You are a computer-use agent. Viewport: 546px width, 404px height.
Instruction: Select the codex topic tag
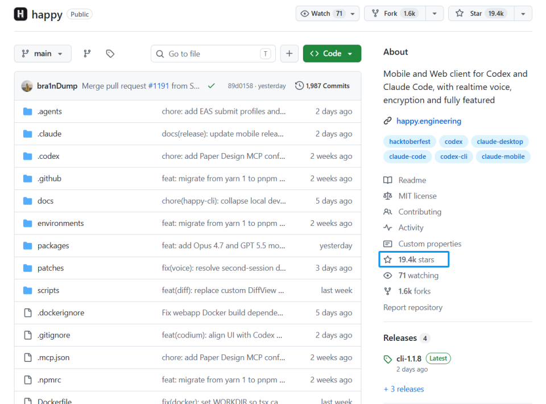(454, 141)
